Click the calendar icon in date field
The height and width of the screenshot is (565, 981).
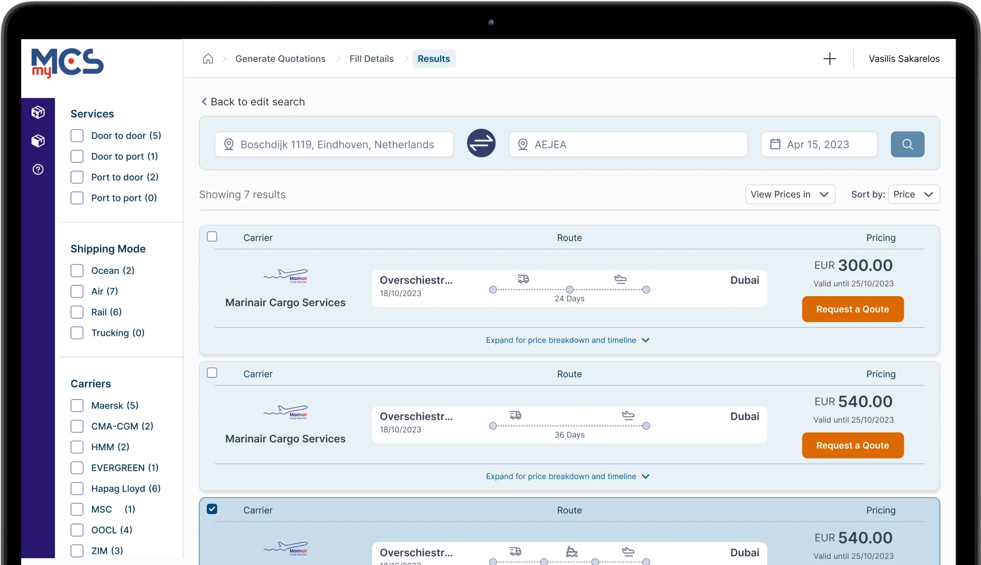775,144
